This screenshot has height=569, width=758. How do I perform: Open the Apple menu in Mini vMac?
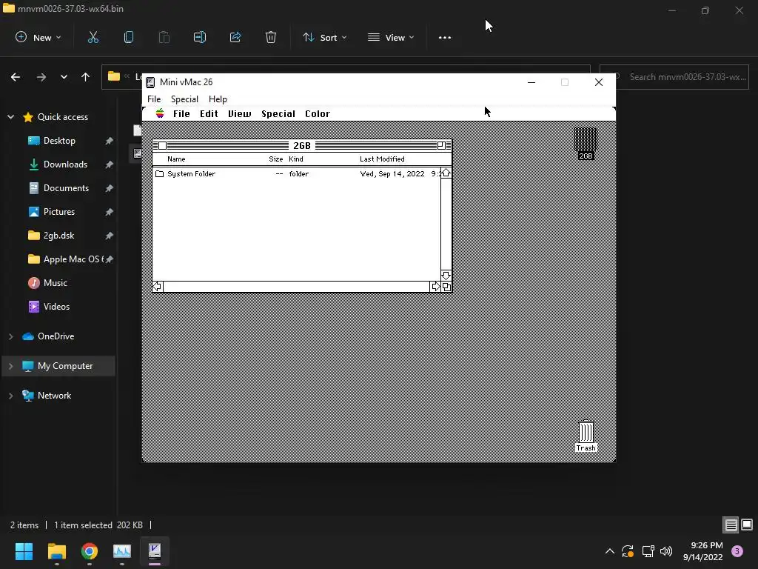[x=160, y=113]
